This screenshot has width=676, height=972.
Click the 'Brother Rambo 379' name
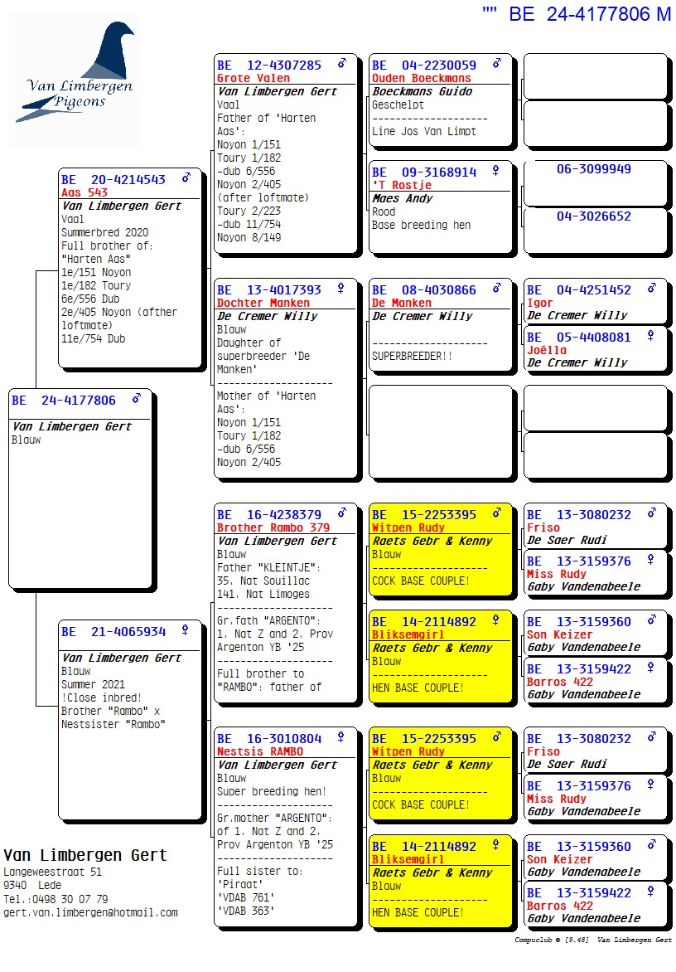click(x=273, y=527)
